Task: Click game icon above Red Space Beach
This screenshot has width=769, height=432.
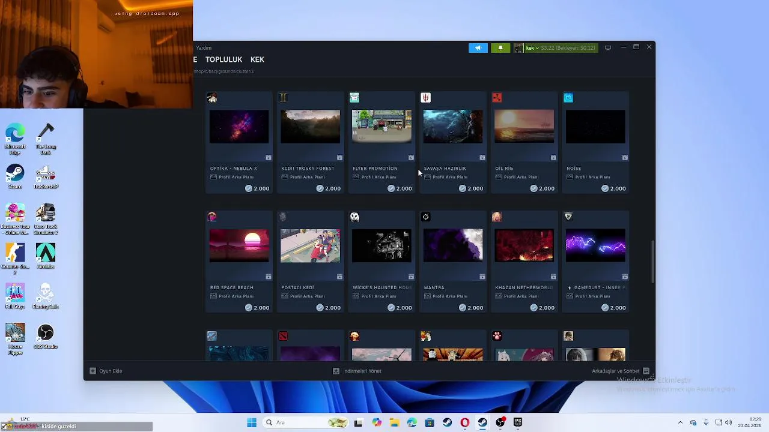Action: coord(212,217)
